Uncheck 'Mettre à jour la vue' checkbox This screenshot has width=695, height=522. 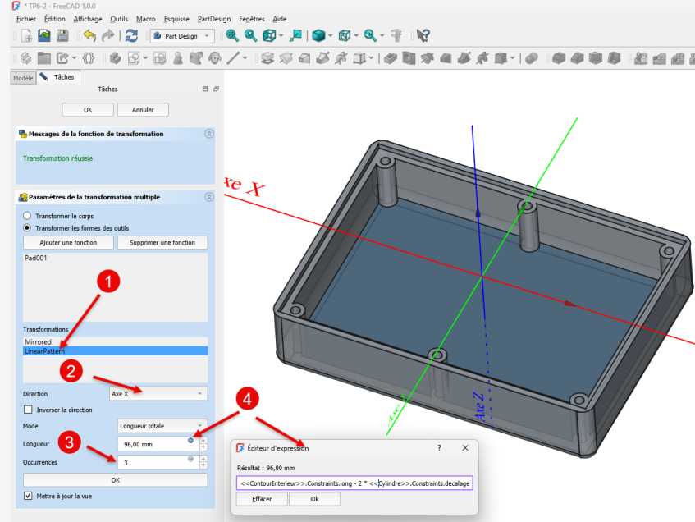(28, 496)
